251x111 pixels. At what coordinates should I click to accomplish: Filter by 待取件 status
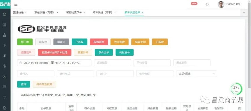coord(43,42)
